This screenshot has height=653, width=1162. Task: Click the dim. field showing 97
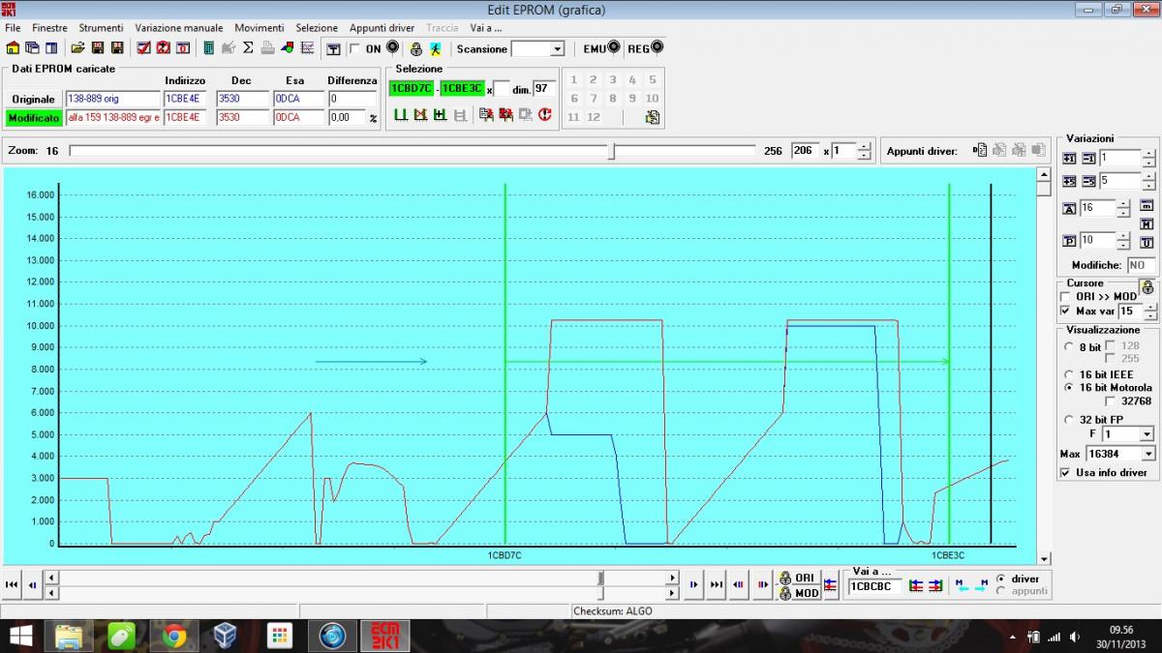click(x=544, y=89)
